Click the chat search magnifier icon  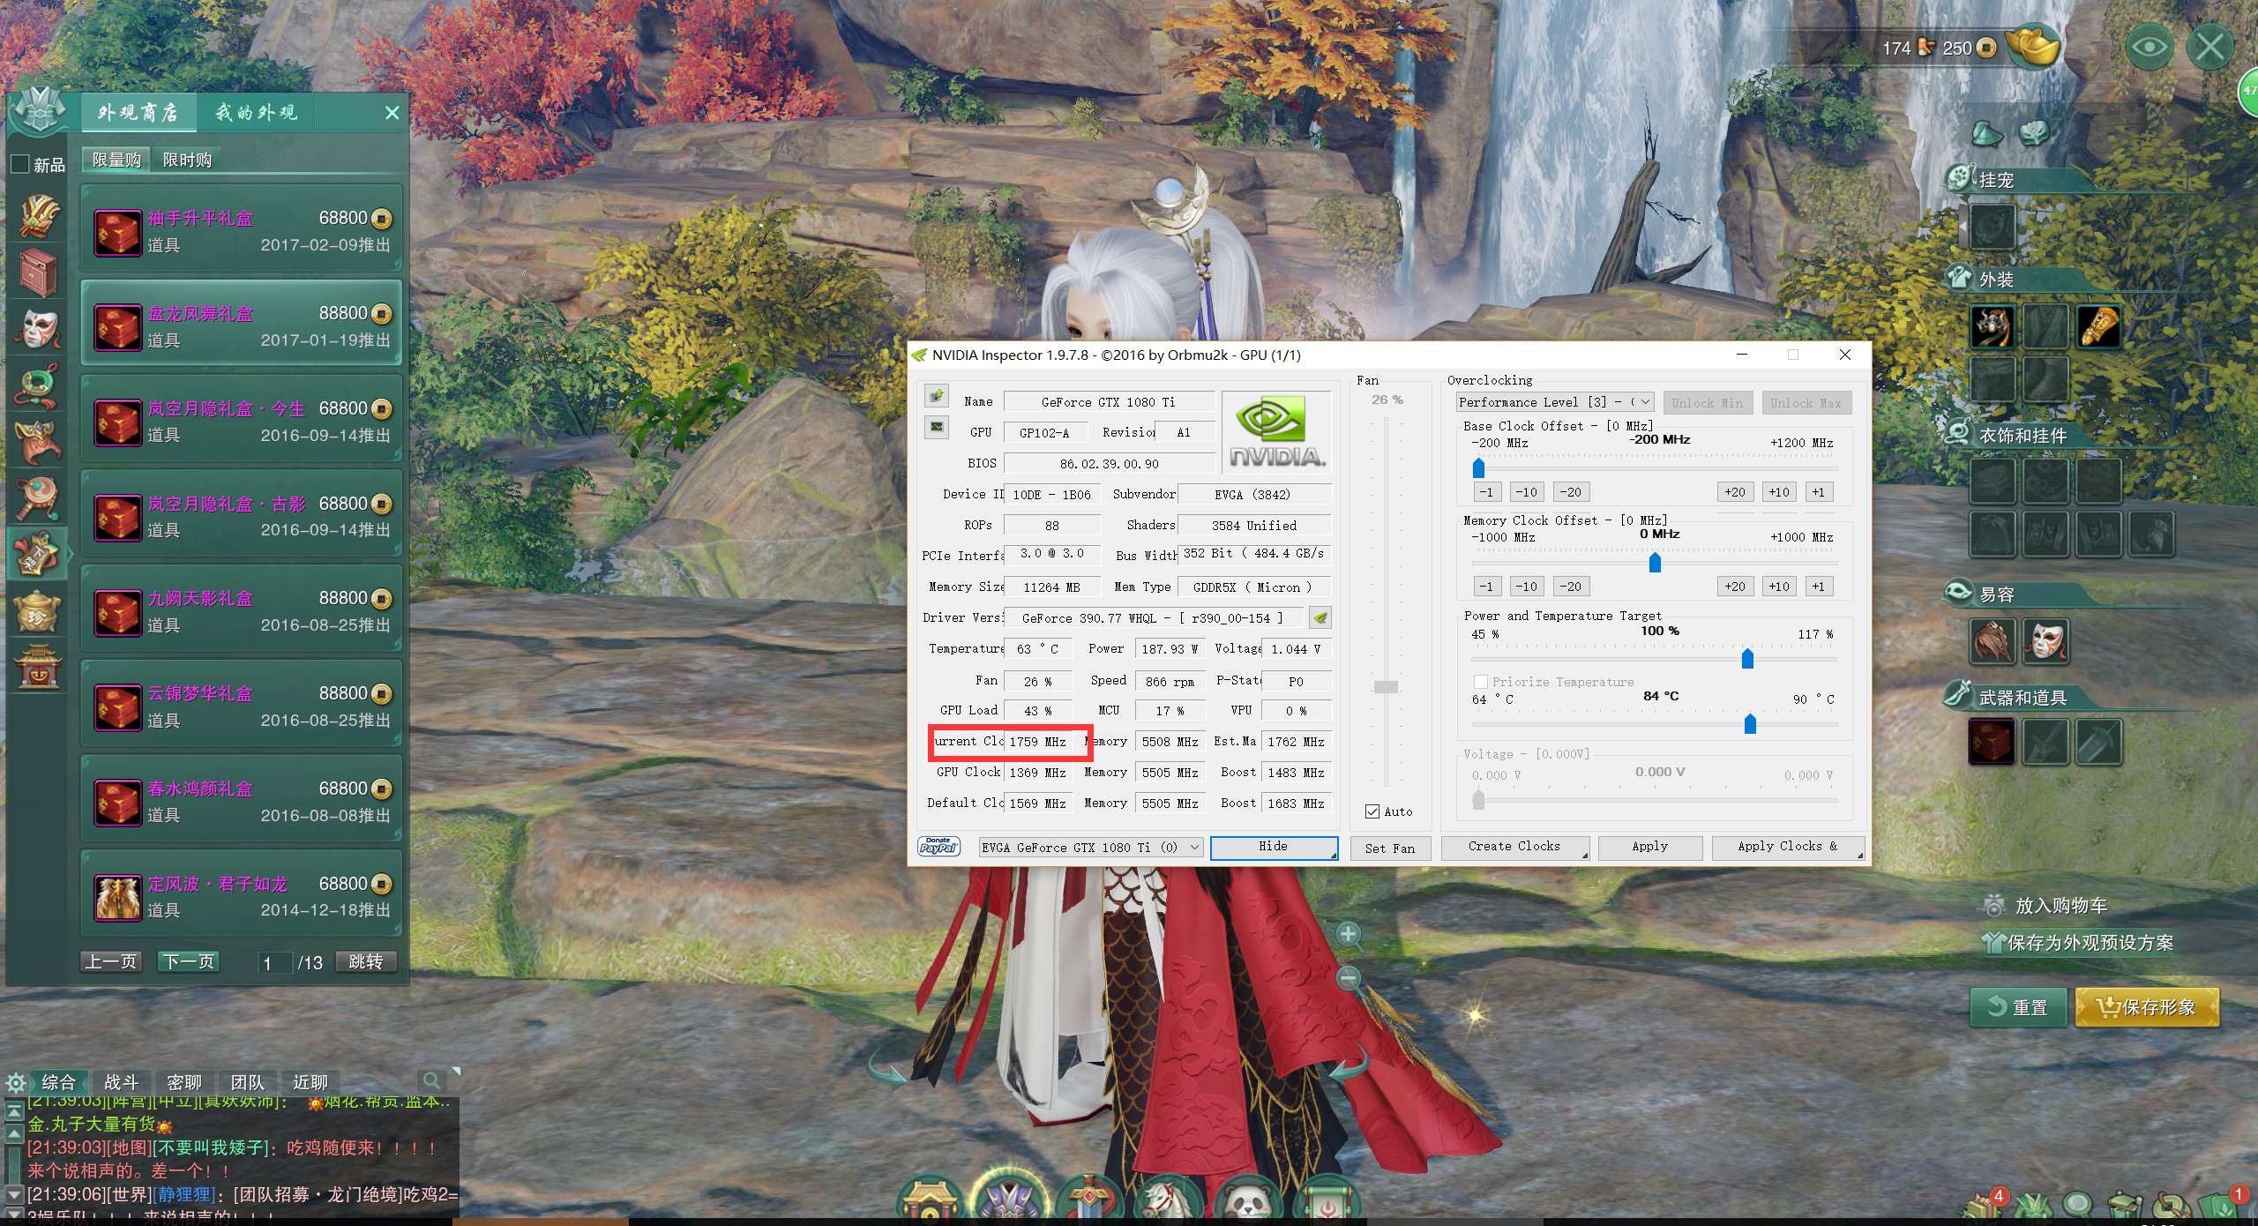pyautogui.click(x=431, y=1080)
